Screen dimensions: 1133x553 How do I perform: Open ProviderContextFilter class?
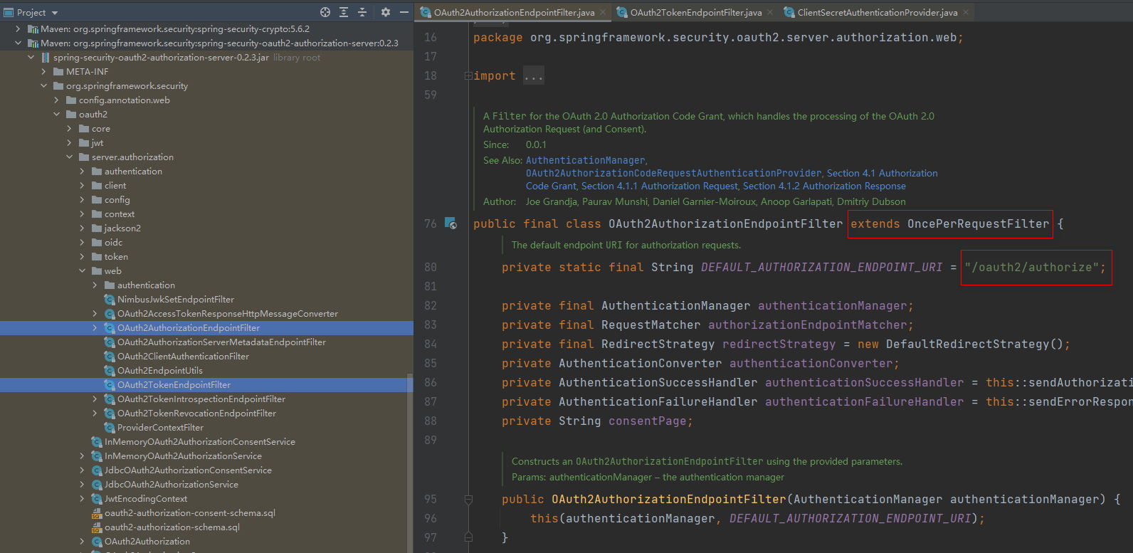[160, 428]
